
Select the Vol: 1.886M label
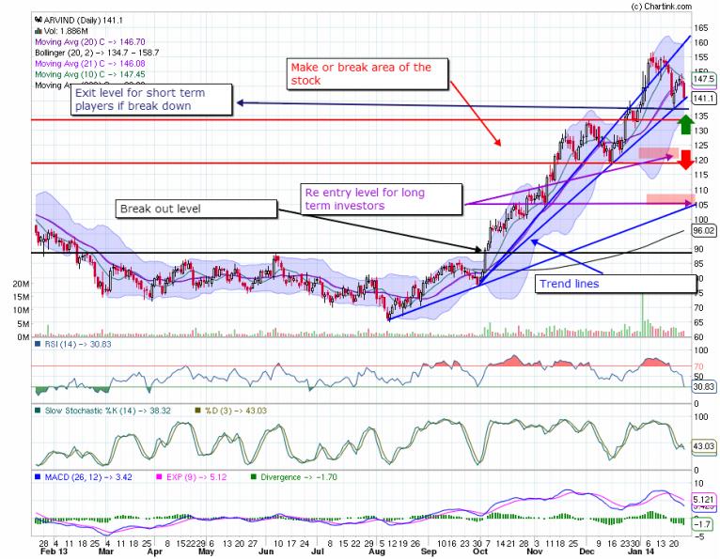[x=66, y=31]
